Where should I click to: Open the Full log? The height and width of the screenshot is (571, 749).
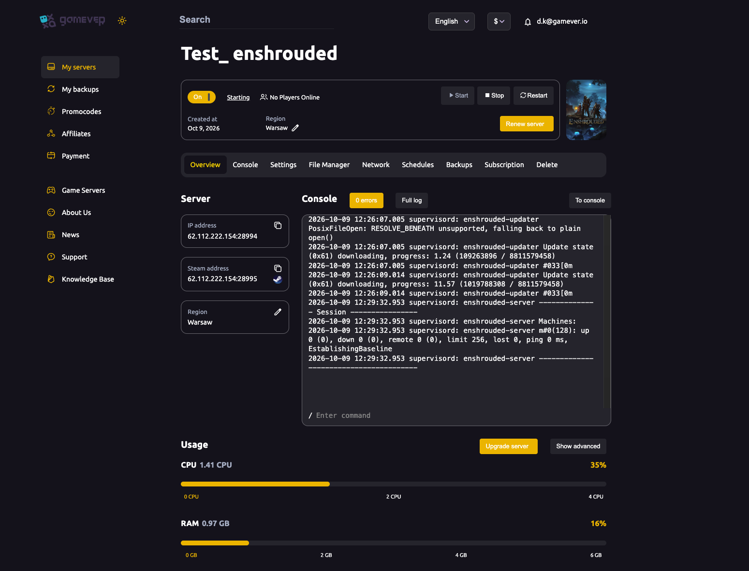pos(411,200)
